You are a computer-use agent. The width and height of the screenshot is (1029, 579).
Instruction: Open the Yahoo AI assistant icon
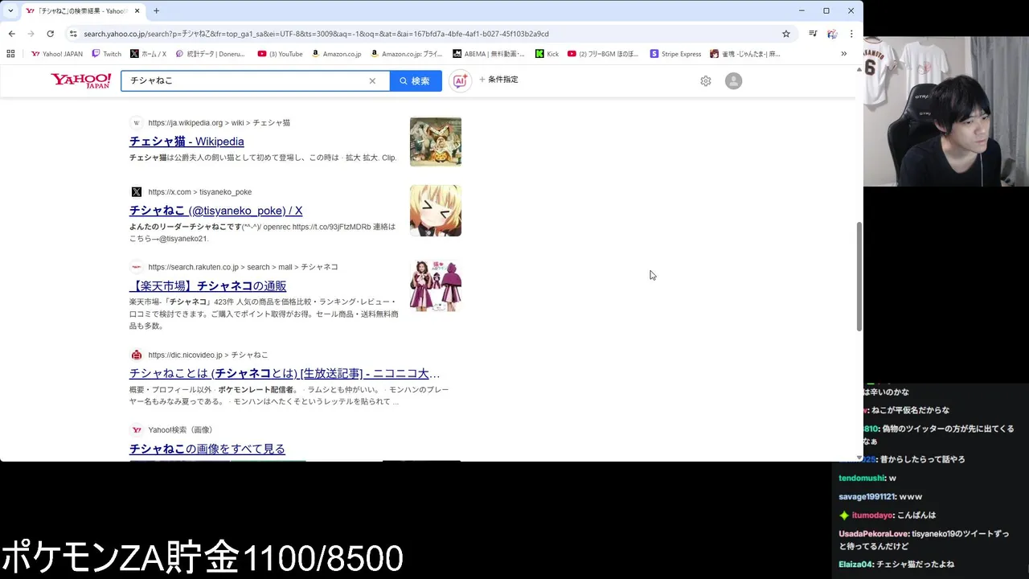[460, 80]
